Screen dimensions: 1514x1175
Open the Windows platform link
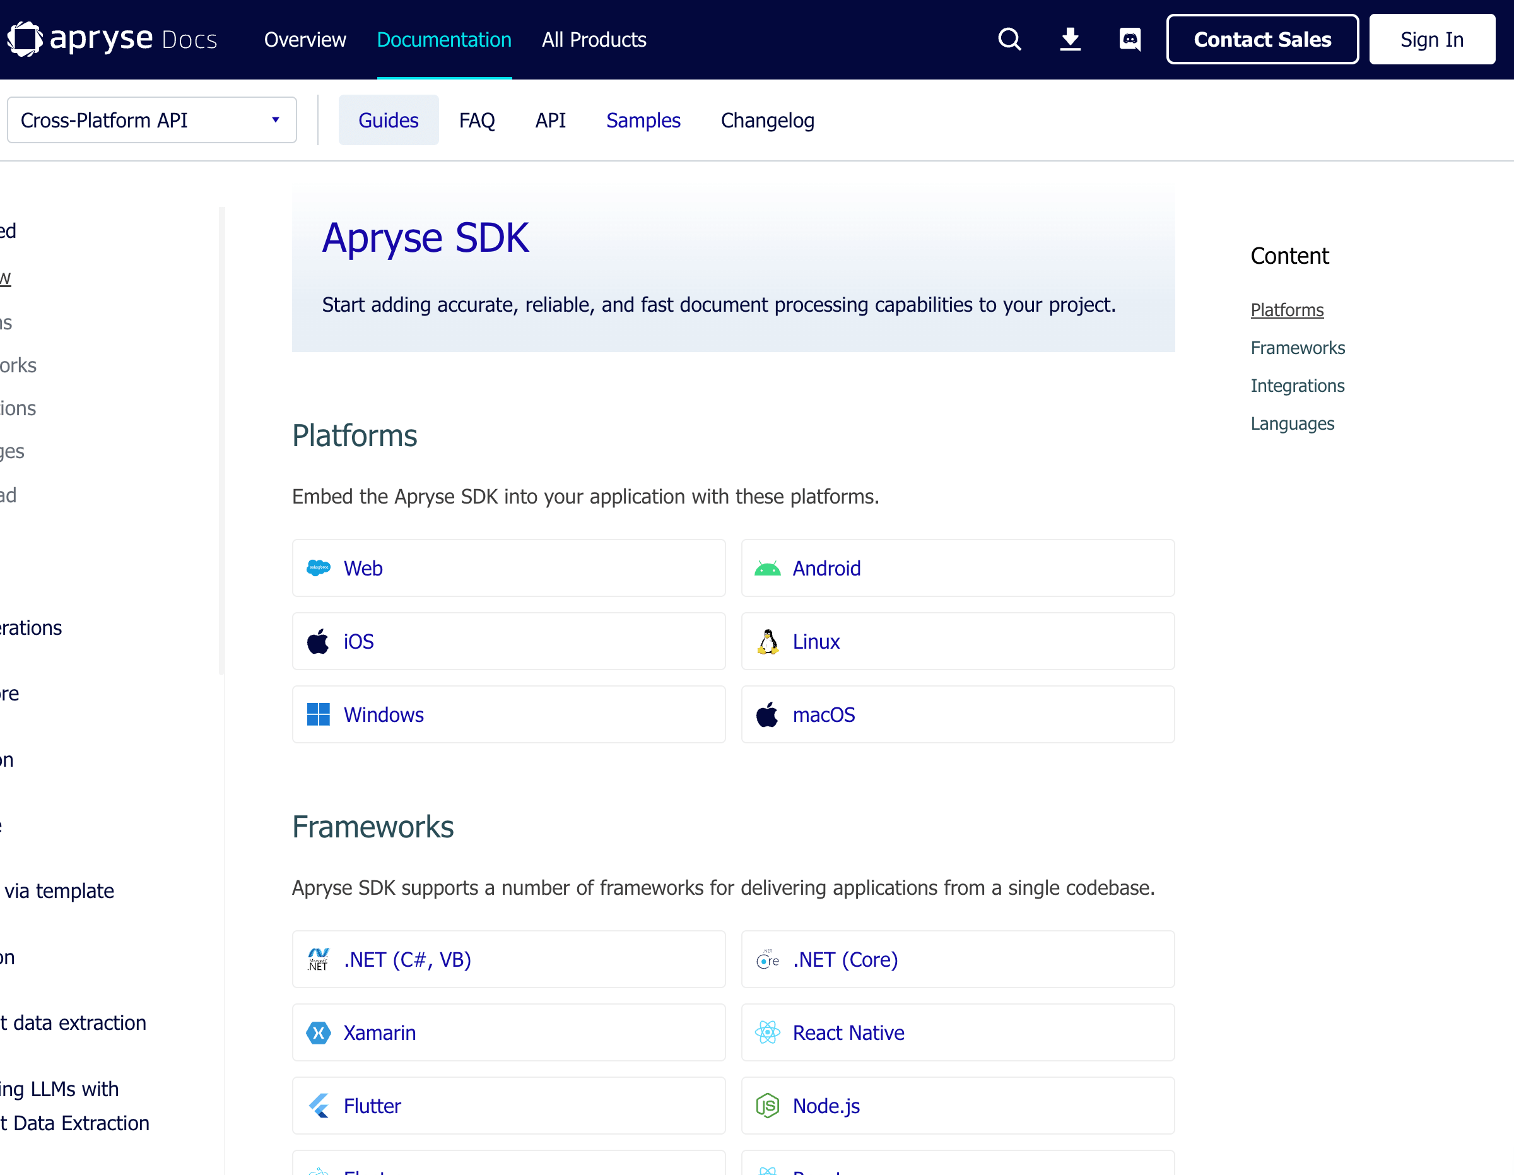click(509, 714)
